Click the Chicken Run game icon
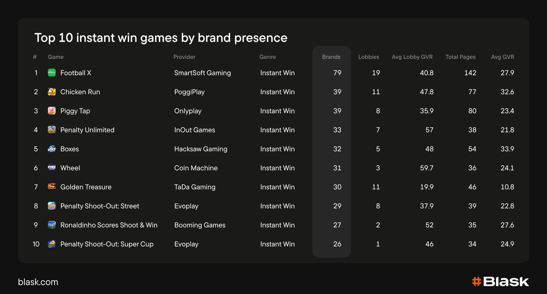Image resolution: width=547 pixels, height=294 pixels. [52, 92]
